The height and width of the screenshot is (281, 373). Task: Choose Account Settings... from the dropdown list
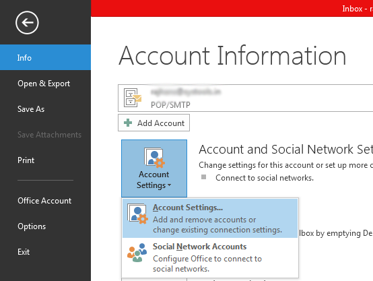click(x=210, y=218)
